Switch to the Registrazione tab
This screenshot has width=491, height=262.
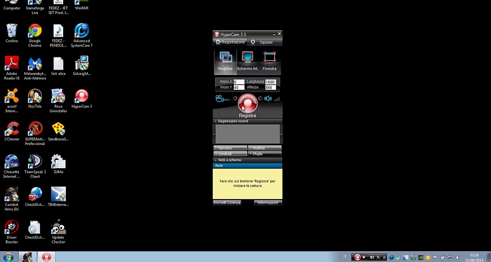230,42
